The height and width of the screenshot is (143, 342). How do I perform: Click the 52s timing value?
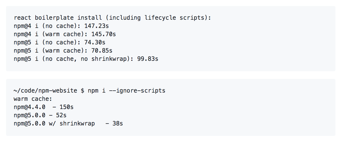[x=61, y=115]
